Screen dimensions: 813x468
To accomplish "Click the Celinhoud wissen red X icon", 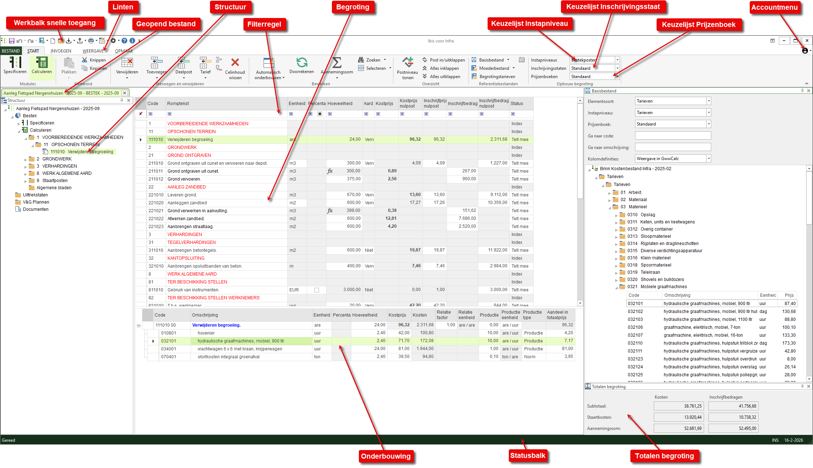I will [235, 63].
